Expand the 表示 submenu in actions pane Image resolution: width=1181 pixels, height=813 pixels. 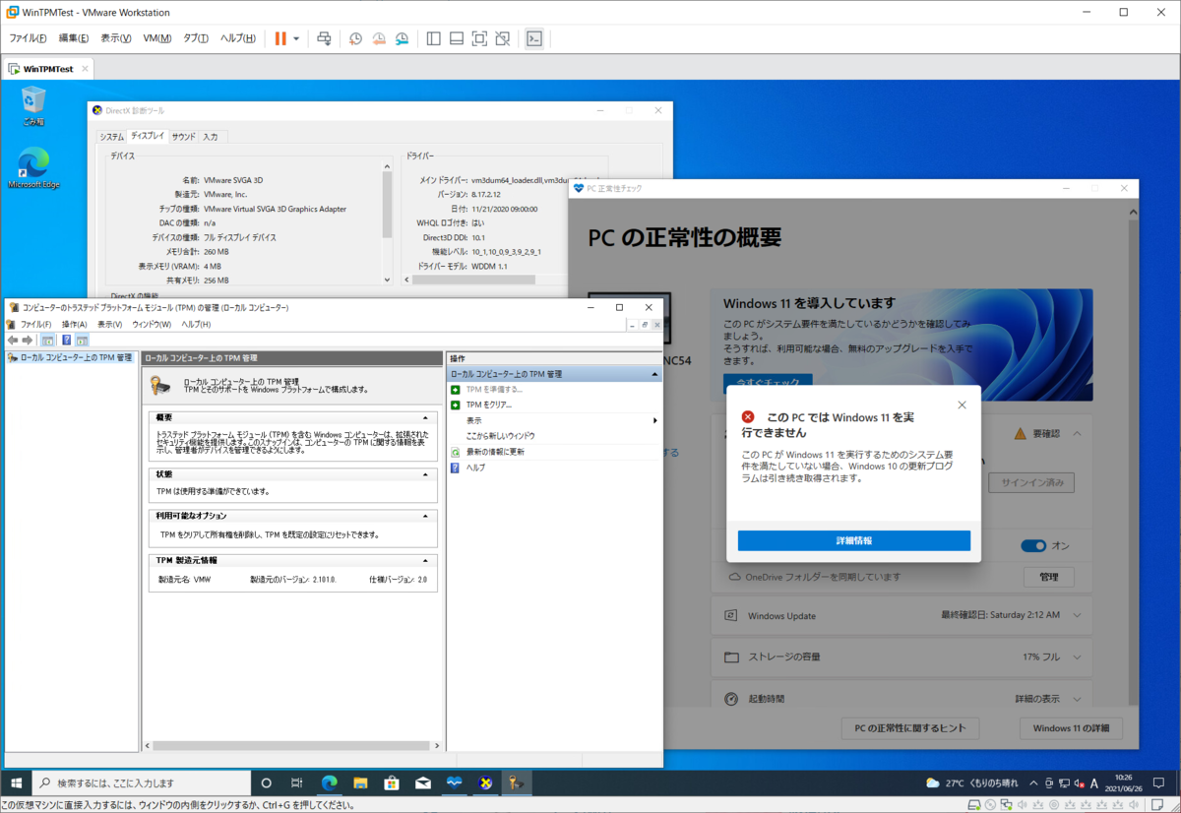554,420
